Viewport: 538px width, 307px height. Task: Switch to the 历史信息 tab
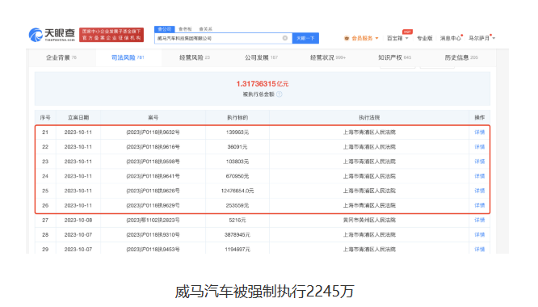pos(461,57)
